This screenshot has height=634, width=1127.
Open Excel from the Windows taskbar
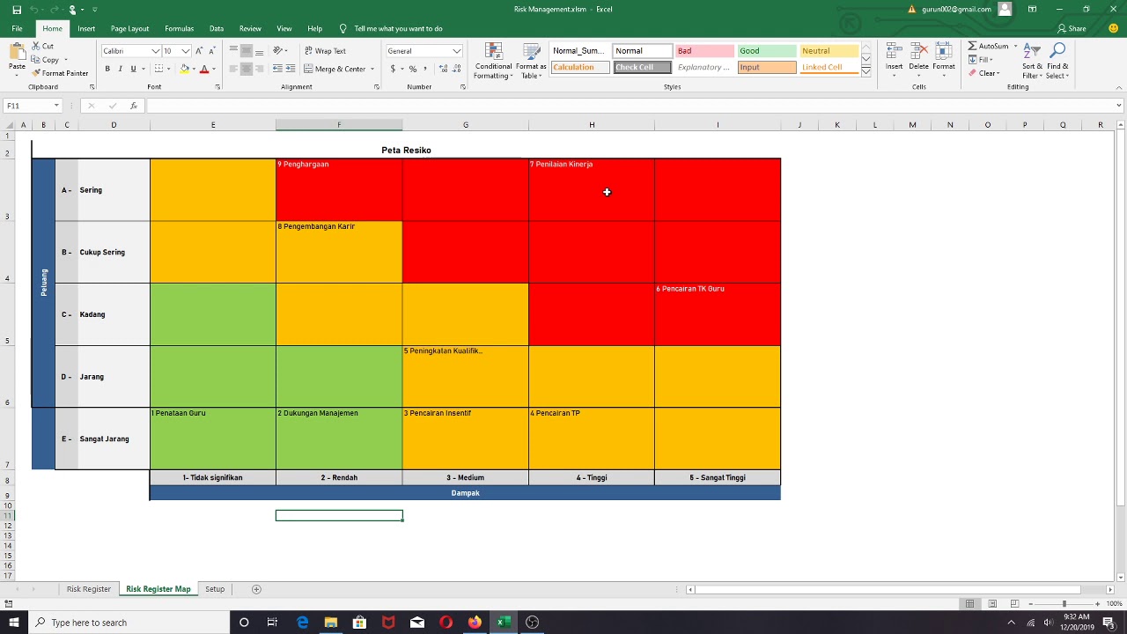pyautogui.click(x=503, y=623)
